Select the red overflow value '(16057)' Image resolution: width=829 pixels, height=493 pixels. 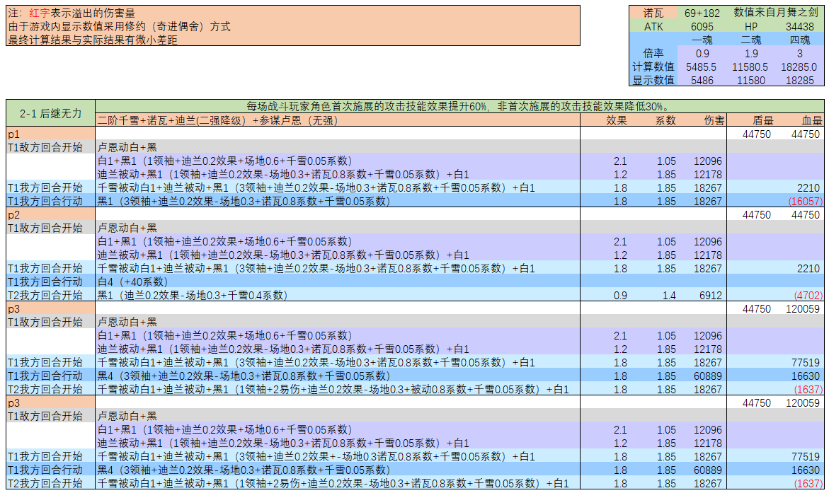pyautogui.click(x=805, y=201)
